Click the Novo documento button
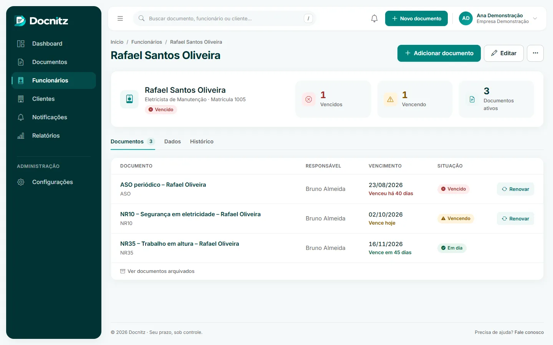The height and width of the screenshot is (345, 553). (x=416, y=18)
